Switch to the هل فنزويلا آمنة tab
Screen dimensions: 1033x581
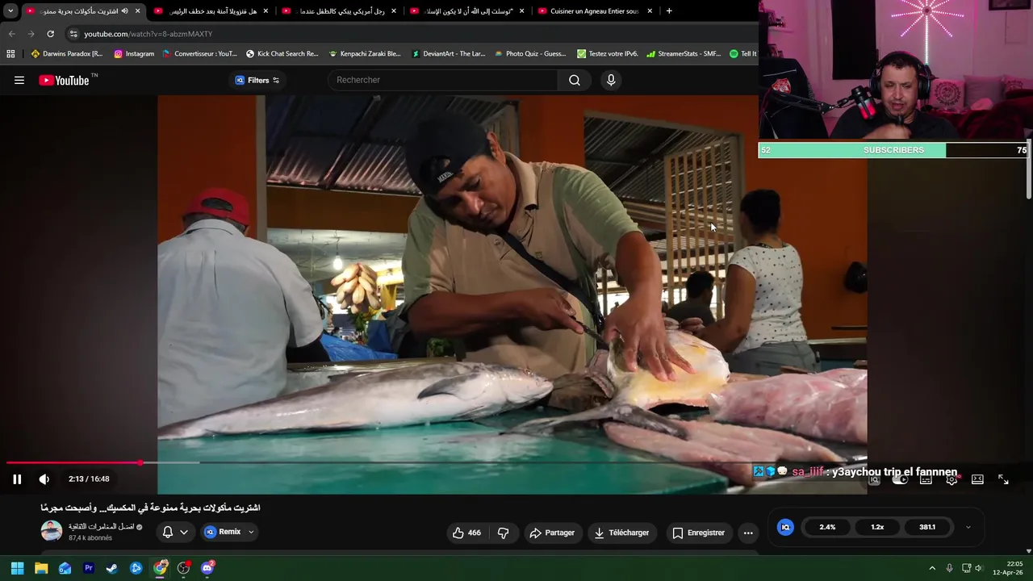pyautogui.click(x=211, y=11)
